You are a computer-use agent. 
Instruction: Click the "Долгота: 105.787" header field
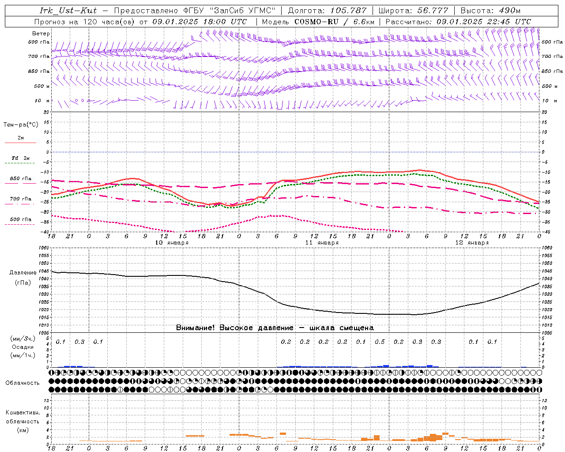[x=327, y=11]
